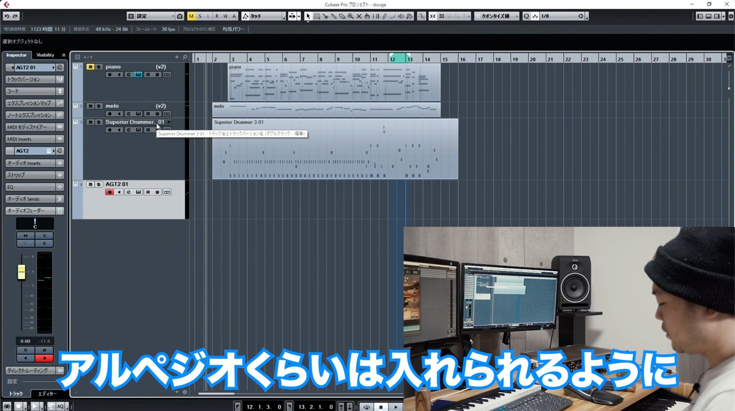Screen dimensions: 735x411
Task: Open edit instrument keyboard on piano track
Action: (138, 75)
